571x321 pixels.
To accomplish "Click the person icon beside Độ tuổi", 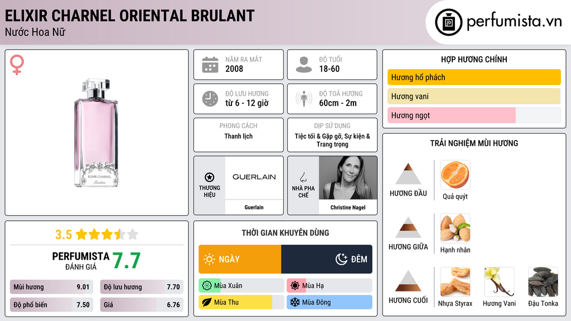I will point(304,65).
